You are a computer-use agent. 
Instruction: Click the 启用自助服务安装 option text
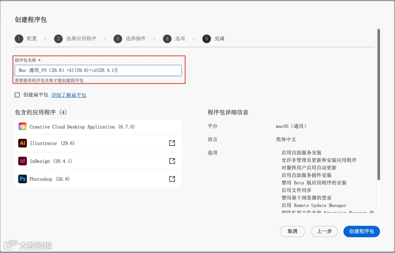click(x=301, y=152)
